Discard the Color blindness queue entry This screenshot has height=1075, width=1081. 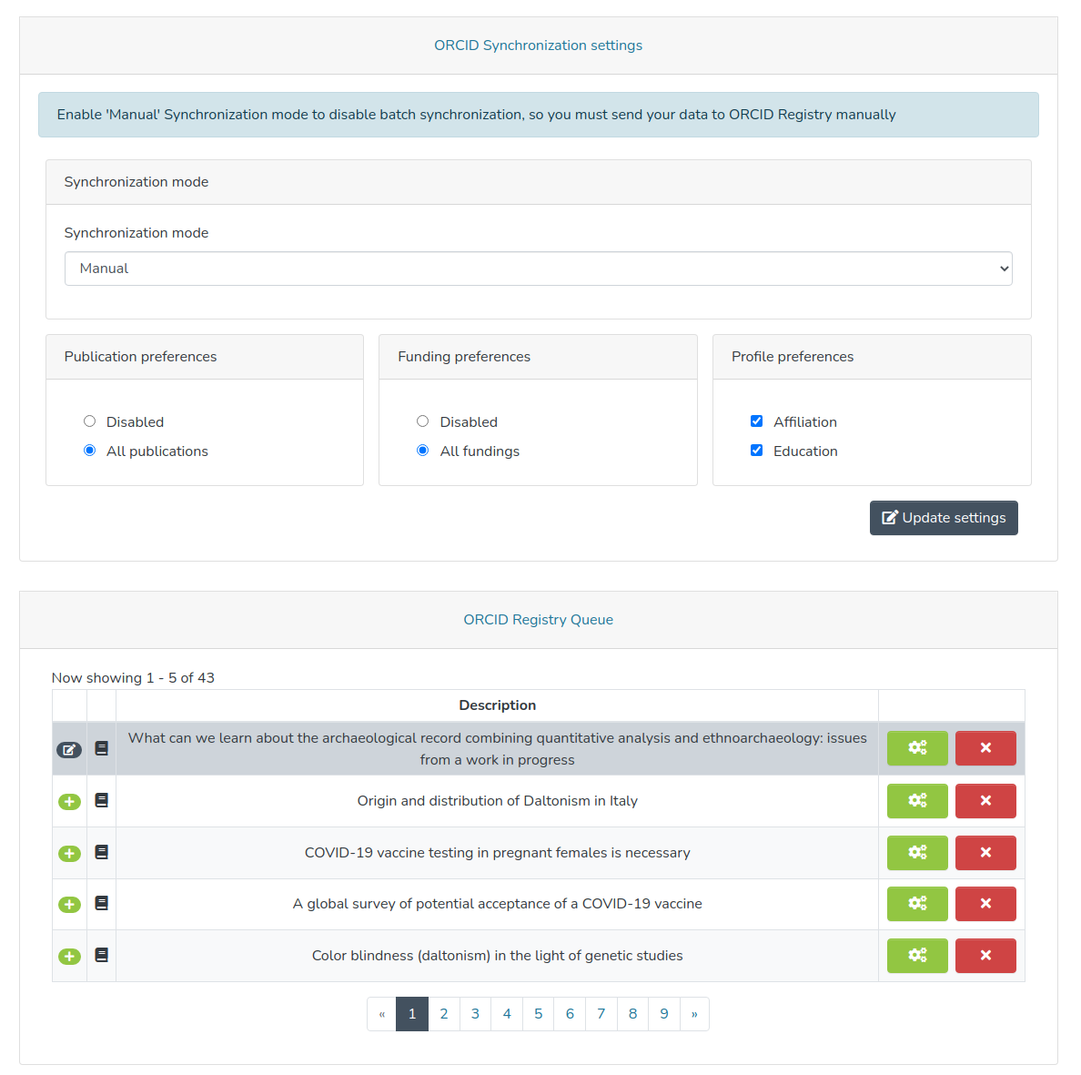coord(985,956)
